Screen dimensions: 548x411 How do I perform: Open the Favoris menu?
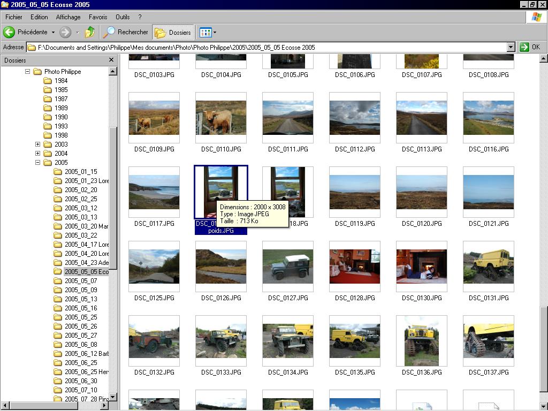98,17
